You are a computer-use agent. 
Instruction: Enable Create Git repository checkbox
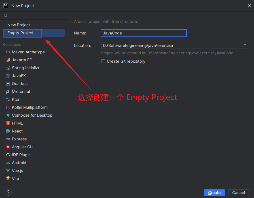pos(103,61)
